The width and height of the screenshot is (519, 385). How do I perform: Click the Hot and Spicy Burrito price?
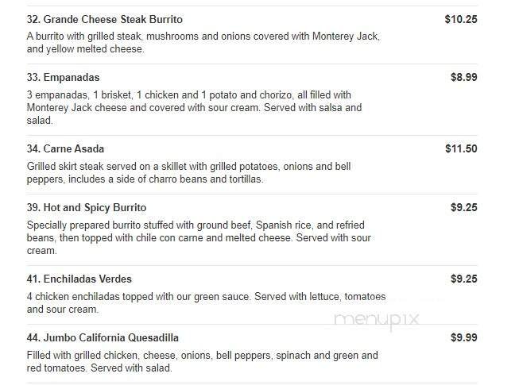(x=463, y=207)
